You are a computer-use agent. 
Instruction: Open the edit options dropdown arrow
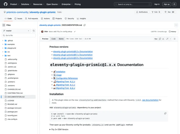pyautogui.click(x=170, y=39)
